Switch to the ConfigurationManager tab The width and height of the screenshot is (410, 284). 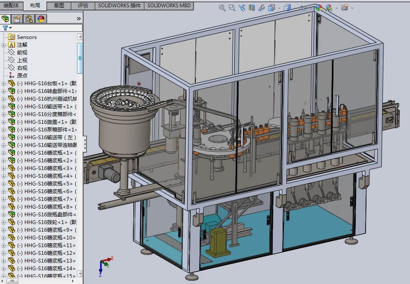[x=29, y=19]
